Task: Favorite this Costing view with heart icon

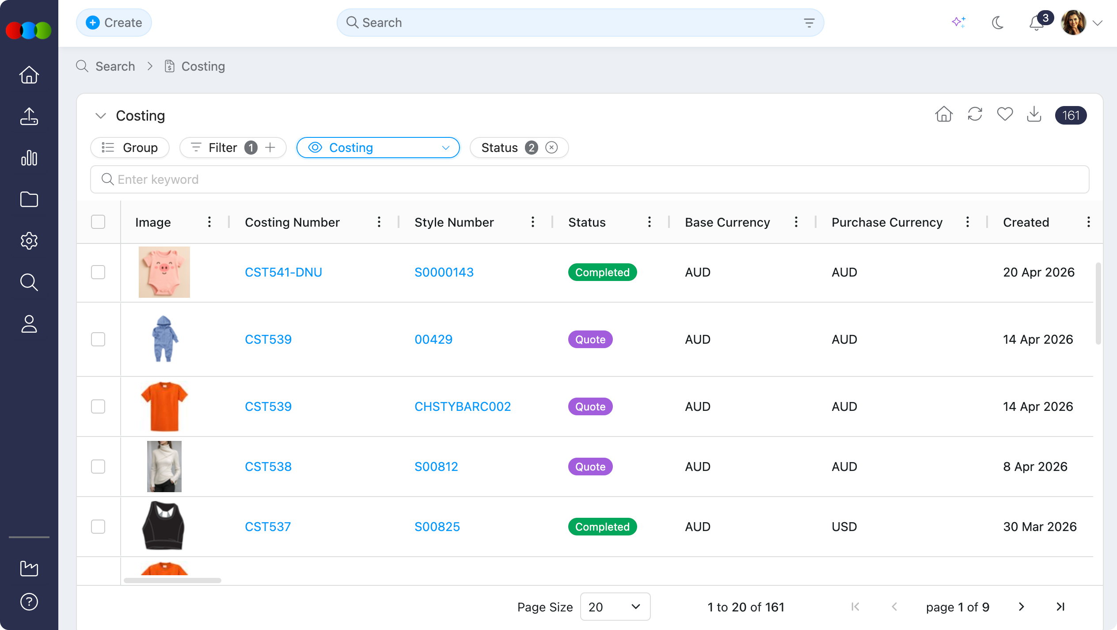Action: (1005, 114)
